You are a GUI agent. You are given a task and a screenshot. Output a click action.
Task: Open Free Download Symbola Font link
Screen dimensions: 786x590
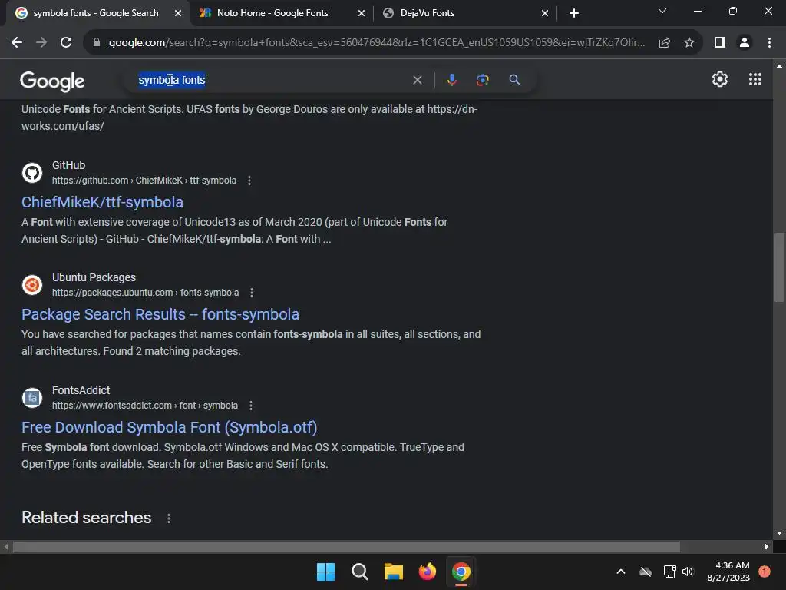(170, 427)
